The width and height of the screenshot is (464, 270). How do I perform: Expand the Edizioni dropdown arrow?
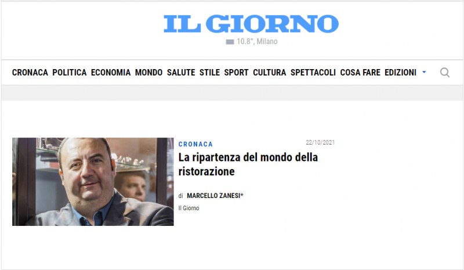pyautogui.click(x=424, y=73)
